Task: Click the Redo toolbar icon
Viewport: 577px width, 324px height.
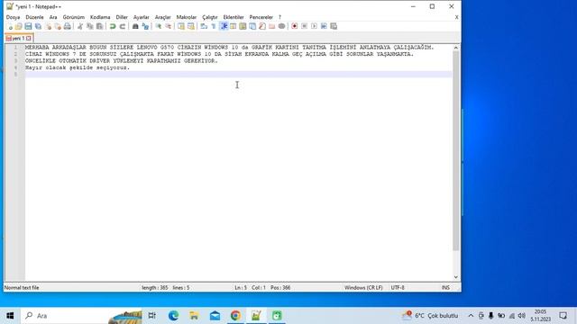Action: coord(123,26)
